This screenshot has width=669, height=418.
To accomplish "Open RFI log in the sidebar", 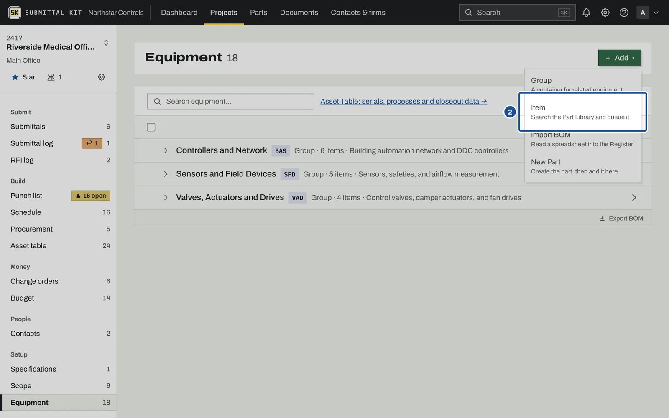I will [59, 160].
